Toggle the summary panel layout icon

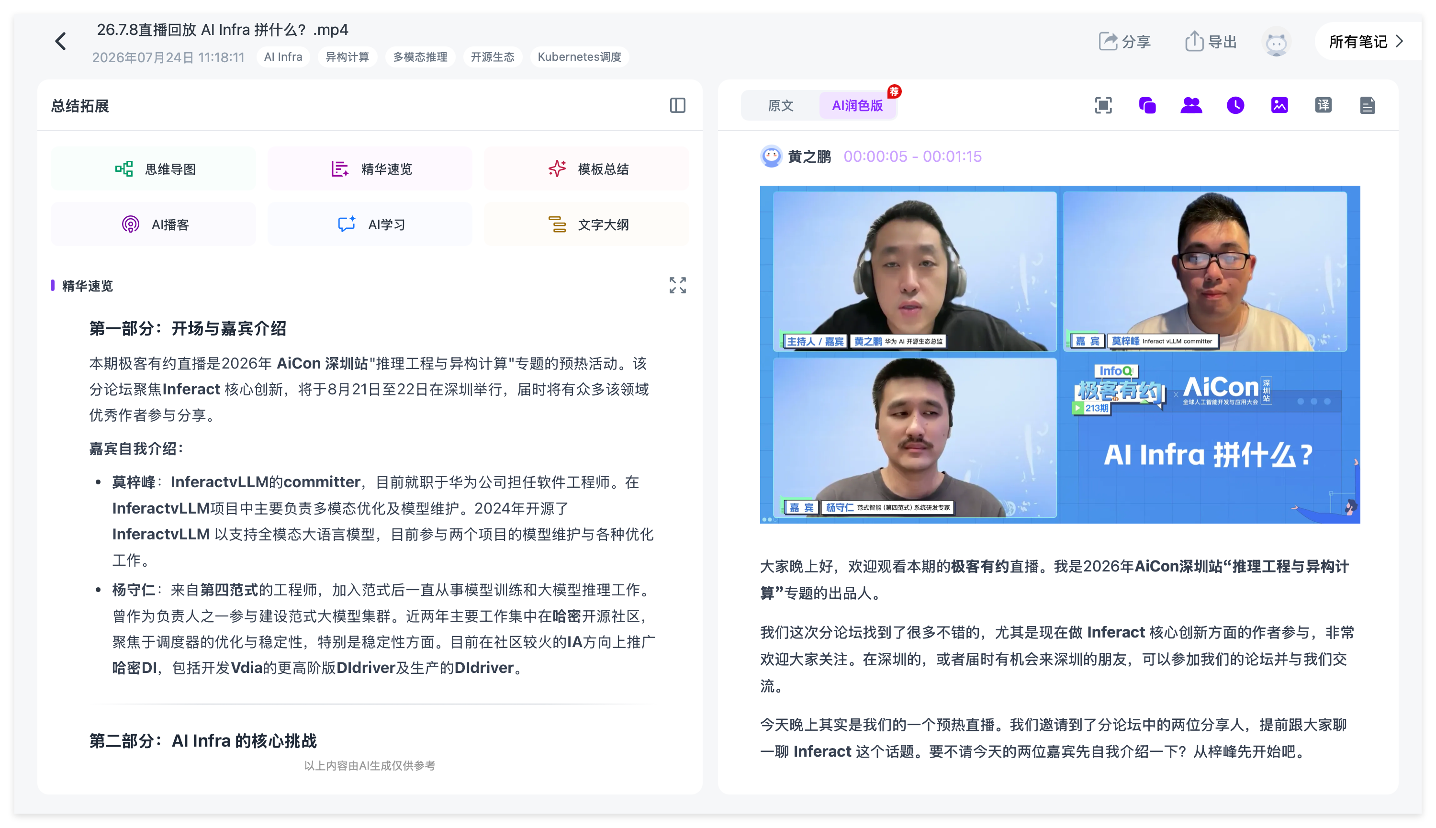point(677,105)
